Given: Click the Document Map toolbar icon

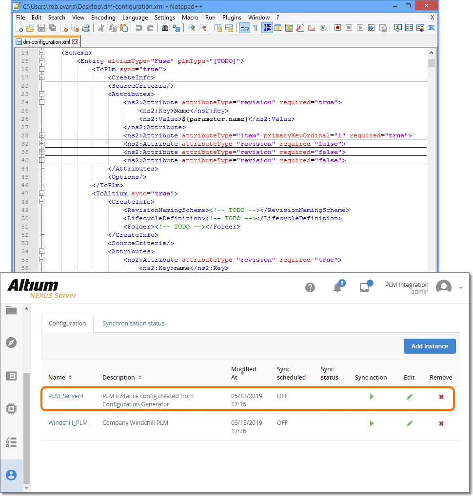Looking at the screenshot, I should [x=289, y=28].
